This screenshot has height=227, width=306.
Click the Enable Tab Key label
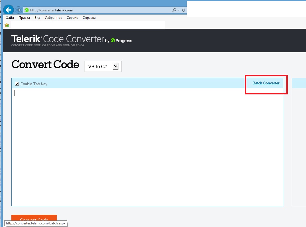click(x=34, y=84)
